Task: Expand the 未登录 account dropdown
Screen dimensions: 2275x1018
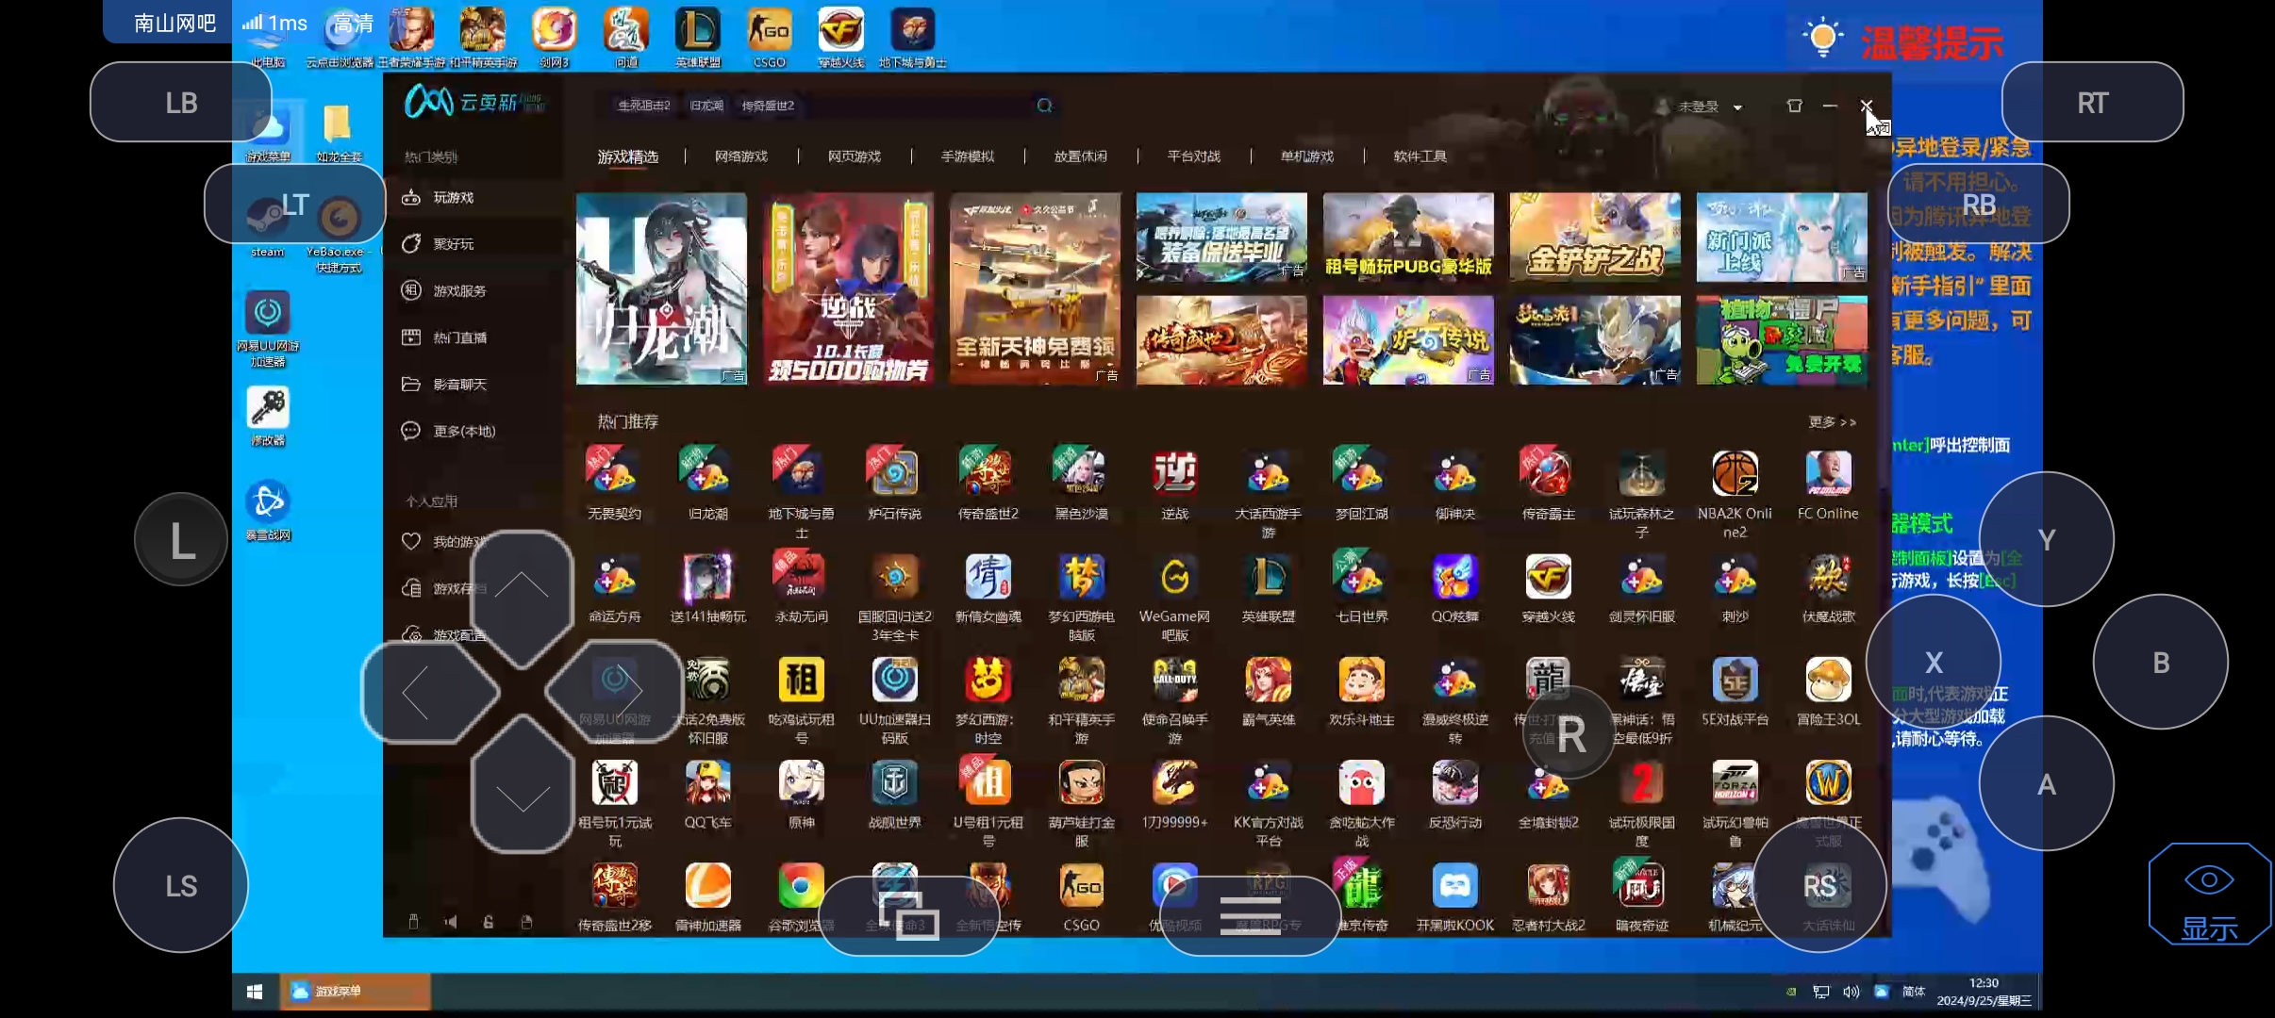Action: 1737,107
